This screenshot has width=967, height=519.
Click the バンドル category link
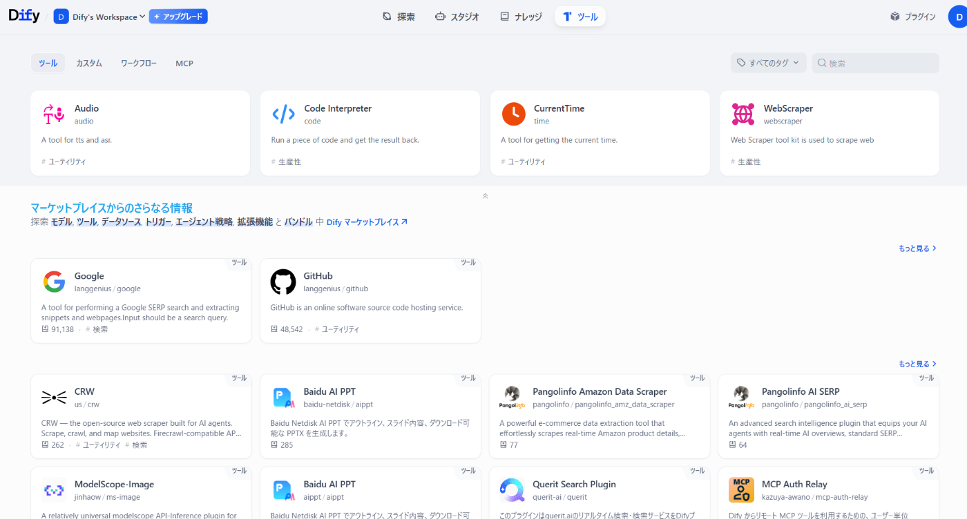[298, 222]
